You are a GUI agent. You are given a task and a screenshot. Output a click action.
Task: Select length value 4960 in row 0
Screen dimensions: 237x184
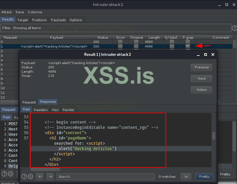point(149,42)
